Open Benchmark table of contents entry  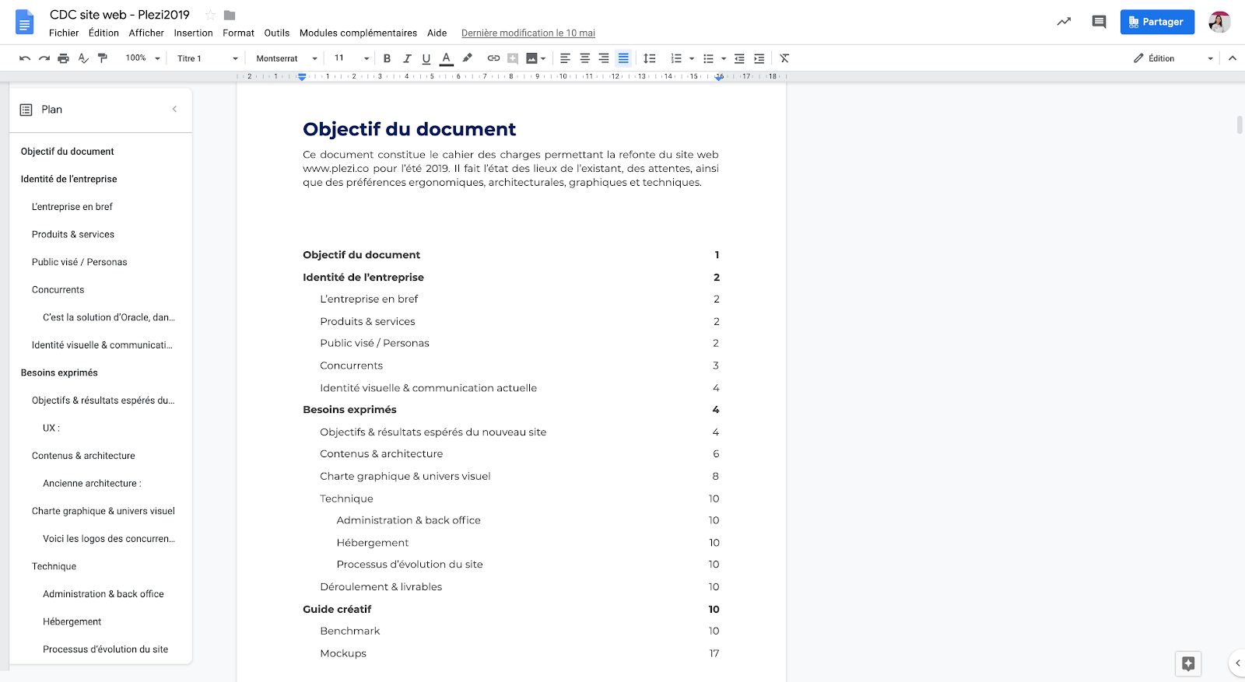coord(350,631)
